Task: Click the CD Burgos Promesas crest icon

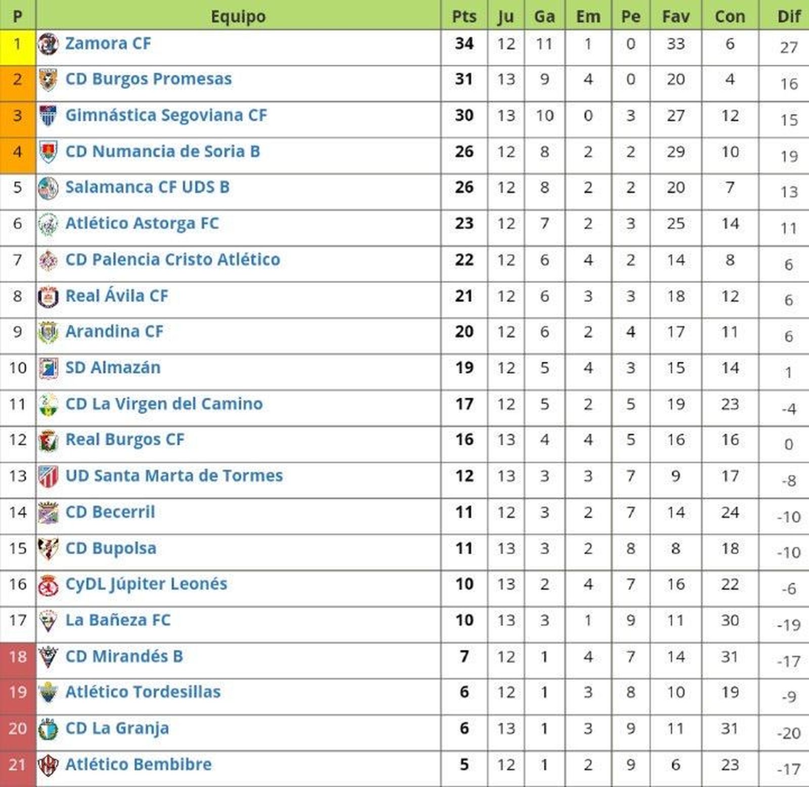Action: click(x=48, y=80)
